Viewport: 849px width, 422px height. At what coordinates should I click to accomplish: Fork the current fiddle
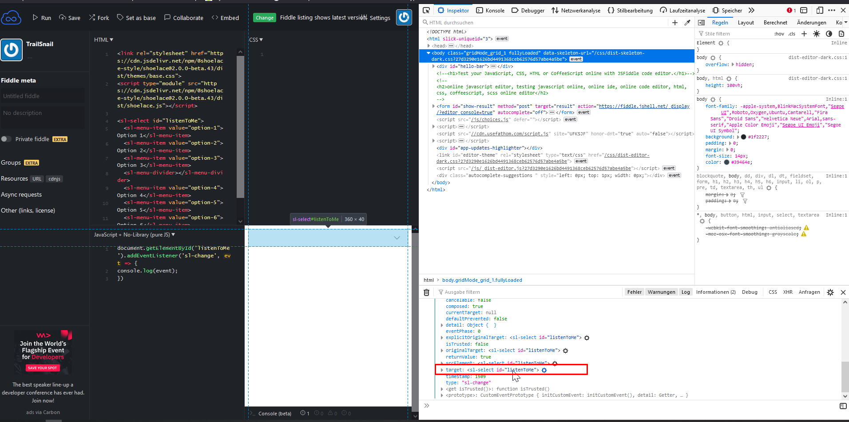pyautogui.click(x=99, y=17)
